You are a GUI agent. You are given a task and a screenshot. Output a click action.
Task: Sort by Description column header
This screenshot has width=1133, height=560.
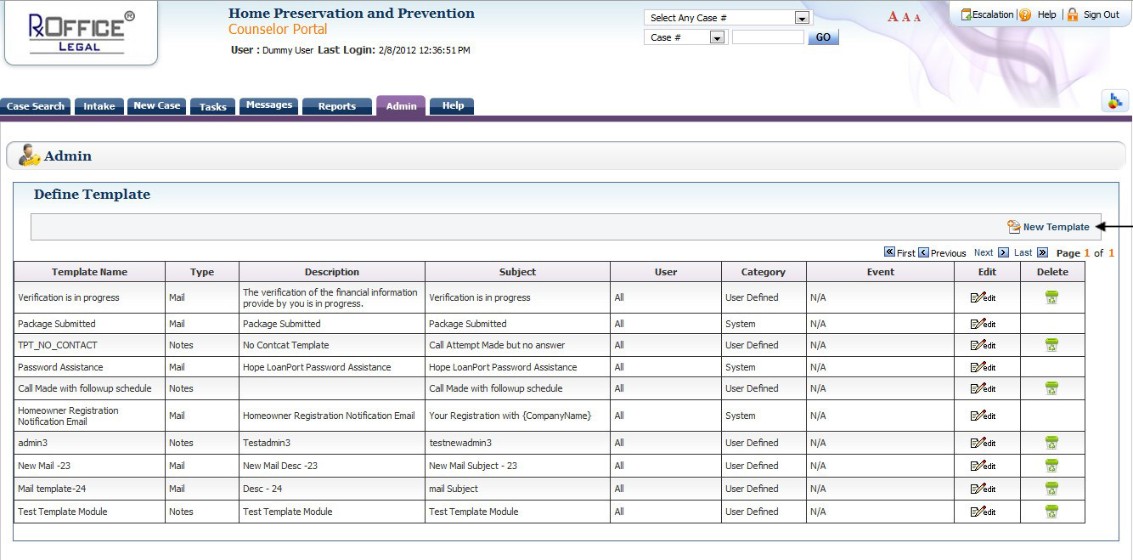pyautogui.click(x=332, y=272)
